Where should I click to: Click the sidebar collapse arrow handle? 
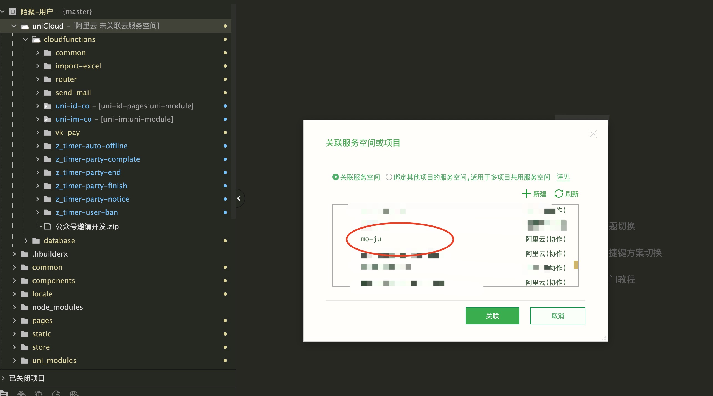tap(239, 198)
